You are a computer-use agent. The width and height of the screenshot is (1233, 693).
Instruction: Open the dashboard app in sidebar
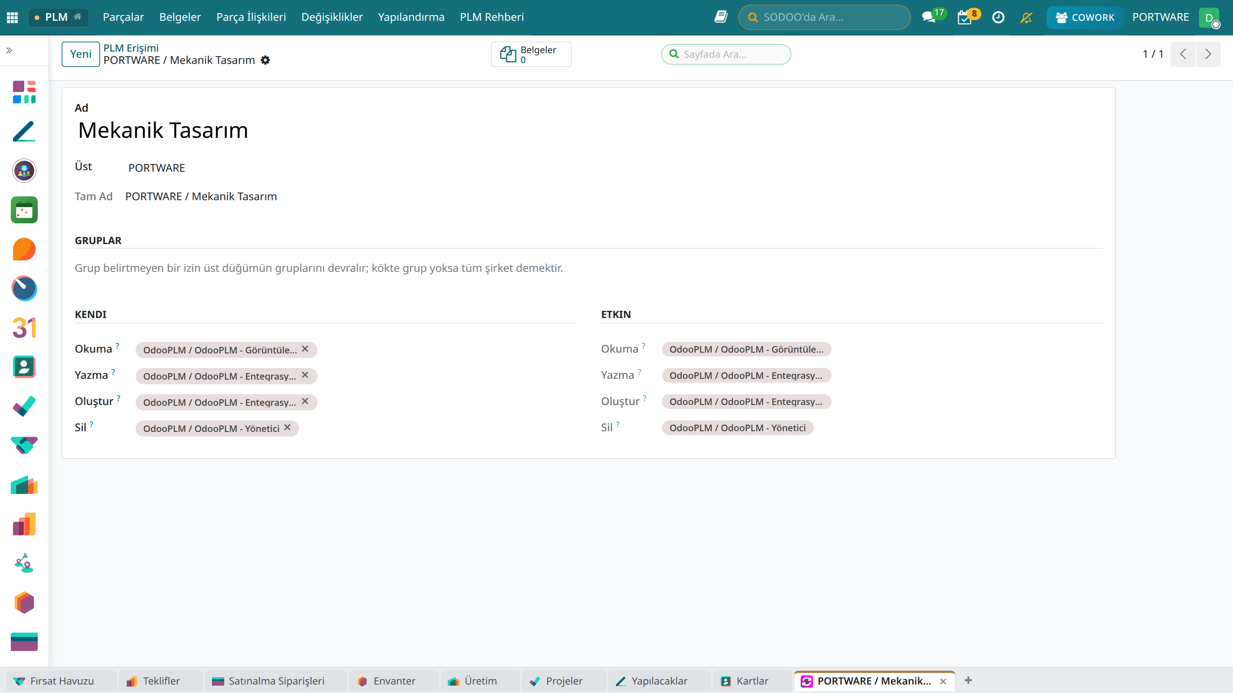24,92
